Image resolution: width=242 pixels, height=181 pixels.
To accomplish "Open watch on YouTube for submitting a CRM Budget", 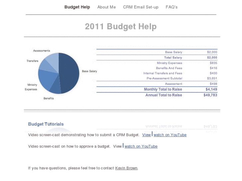I will (x=170, y=135).
